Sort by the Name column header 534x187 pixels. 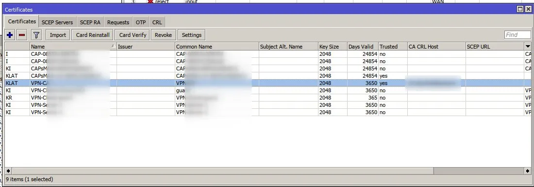pyautogui.click(x=73, y=47)
